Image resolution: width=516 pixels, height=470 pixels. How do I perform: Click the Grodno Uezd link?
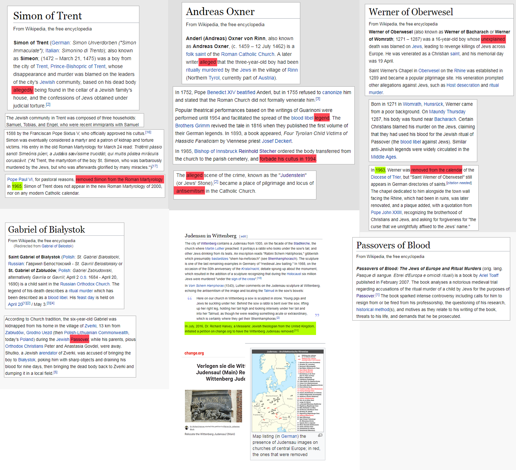39,333
